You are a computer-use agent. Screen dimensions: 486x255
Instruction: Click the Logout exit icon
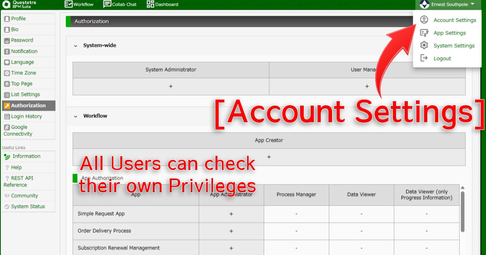coord(424,58)
